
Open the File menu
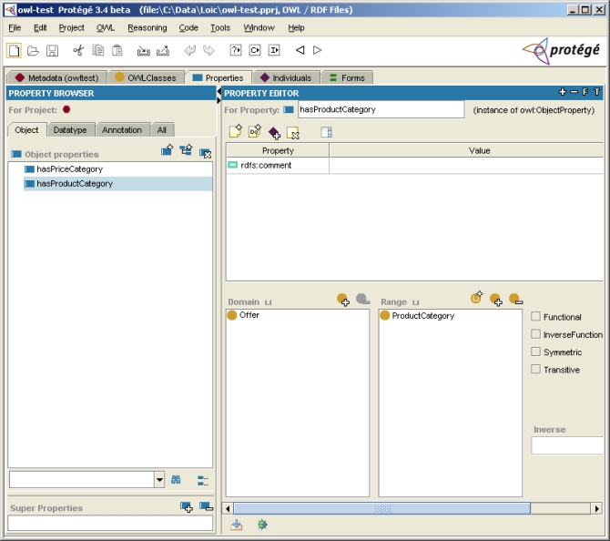tap(15, 27)
